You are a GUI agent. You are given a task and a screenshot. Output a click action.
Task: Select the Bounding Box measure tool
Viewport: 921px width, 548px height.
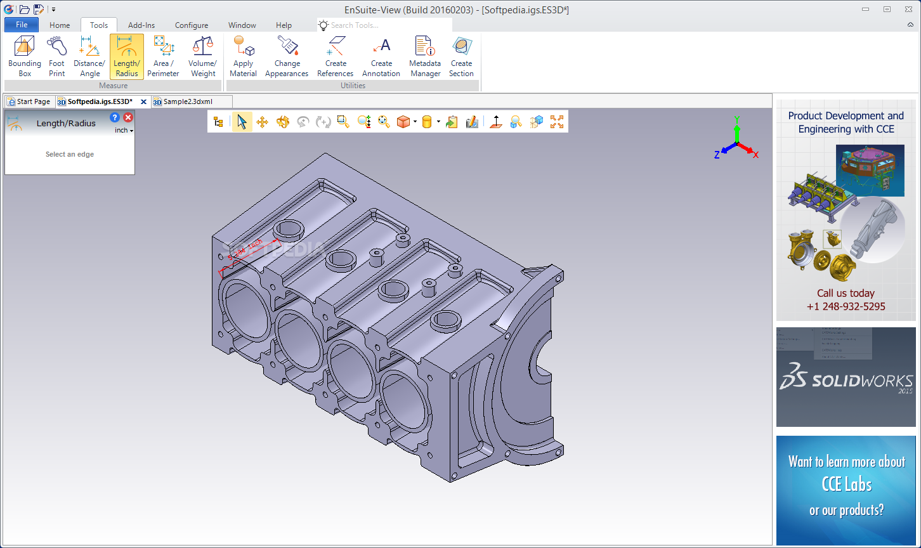click(x=25, y=56)
